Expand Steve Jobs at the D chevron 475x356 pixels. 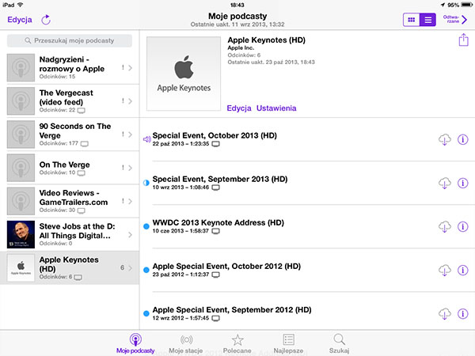[131, 235]
